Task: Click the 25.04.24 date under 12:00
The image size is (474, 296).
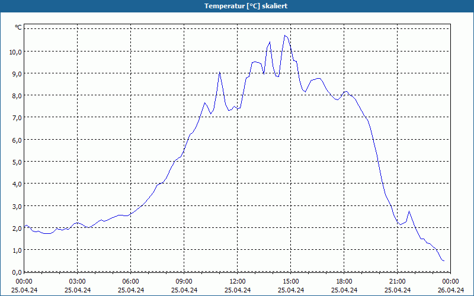Action: 238,290
